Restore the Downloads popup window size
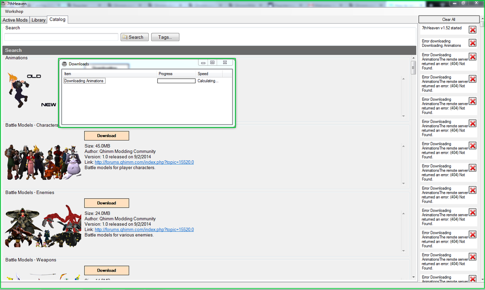485x290 pixels. coord(213,62)
